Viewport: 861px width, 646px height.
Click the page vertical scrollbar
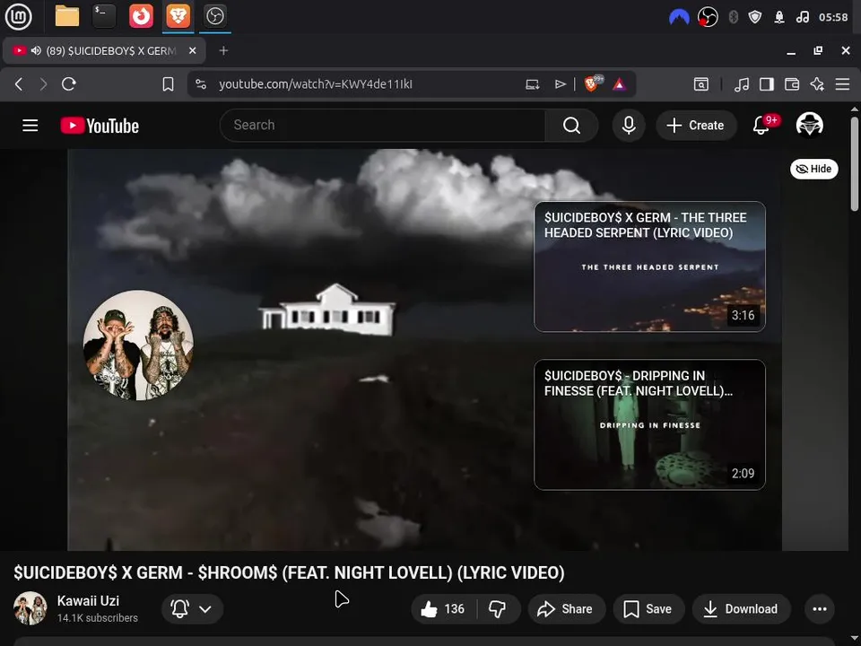pos(854,162)
